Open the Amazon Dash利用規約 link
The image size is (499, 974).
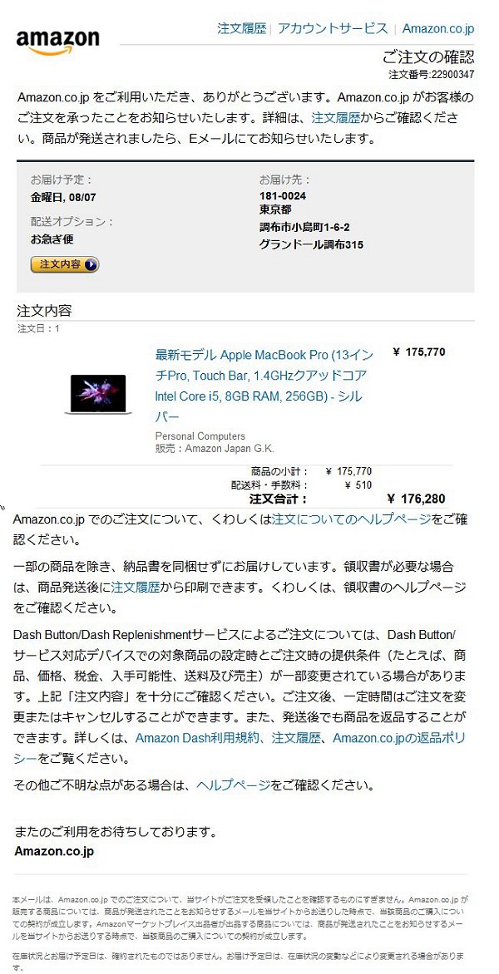[200, 738]
